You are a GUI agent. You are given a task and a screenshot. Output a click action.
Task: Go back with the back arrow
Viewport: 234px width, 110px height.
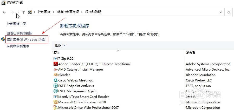pos(4,12)
